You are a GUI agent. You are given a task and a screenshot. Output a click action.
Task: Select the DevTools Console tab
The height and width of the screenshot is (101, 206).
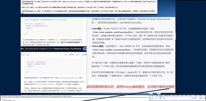tap(161, 96)
